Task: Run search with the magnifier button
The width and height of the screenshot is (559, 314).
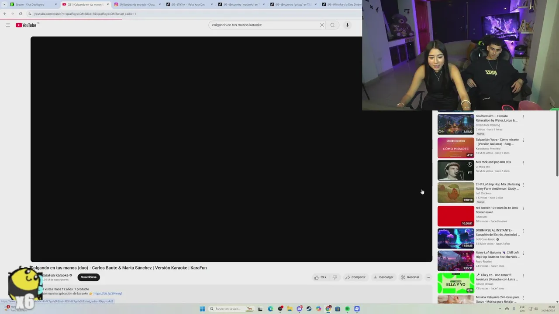Action: pos(332,25)
